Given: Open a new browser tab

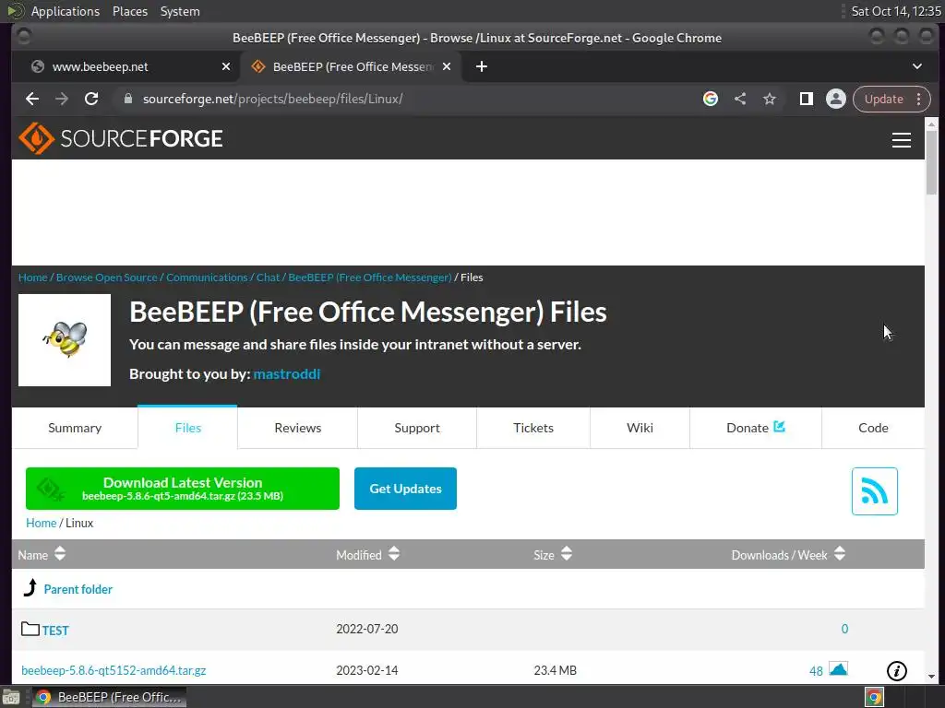Looking at the screenshot, I should [482, 66].
